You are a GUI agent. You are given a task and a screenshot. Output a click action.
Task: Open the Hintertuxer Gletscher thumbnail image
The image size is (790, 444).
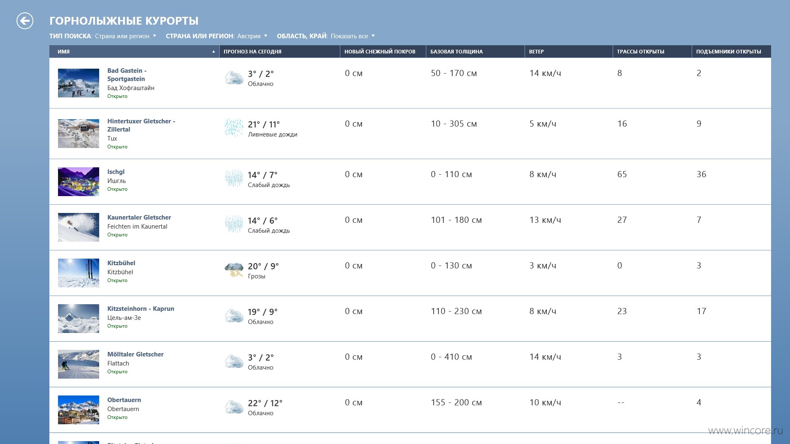[79, 134]
